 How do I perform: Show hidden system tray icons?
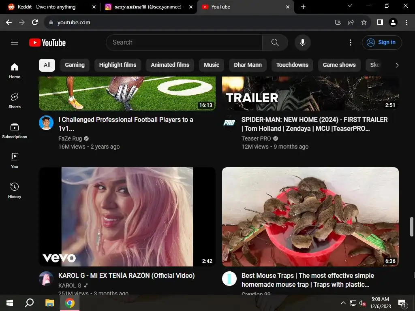343,303
